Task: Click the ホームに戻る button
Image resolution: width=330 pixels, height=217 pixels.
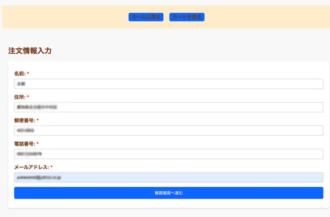Action: (146, 17)
